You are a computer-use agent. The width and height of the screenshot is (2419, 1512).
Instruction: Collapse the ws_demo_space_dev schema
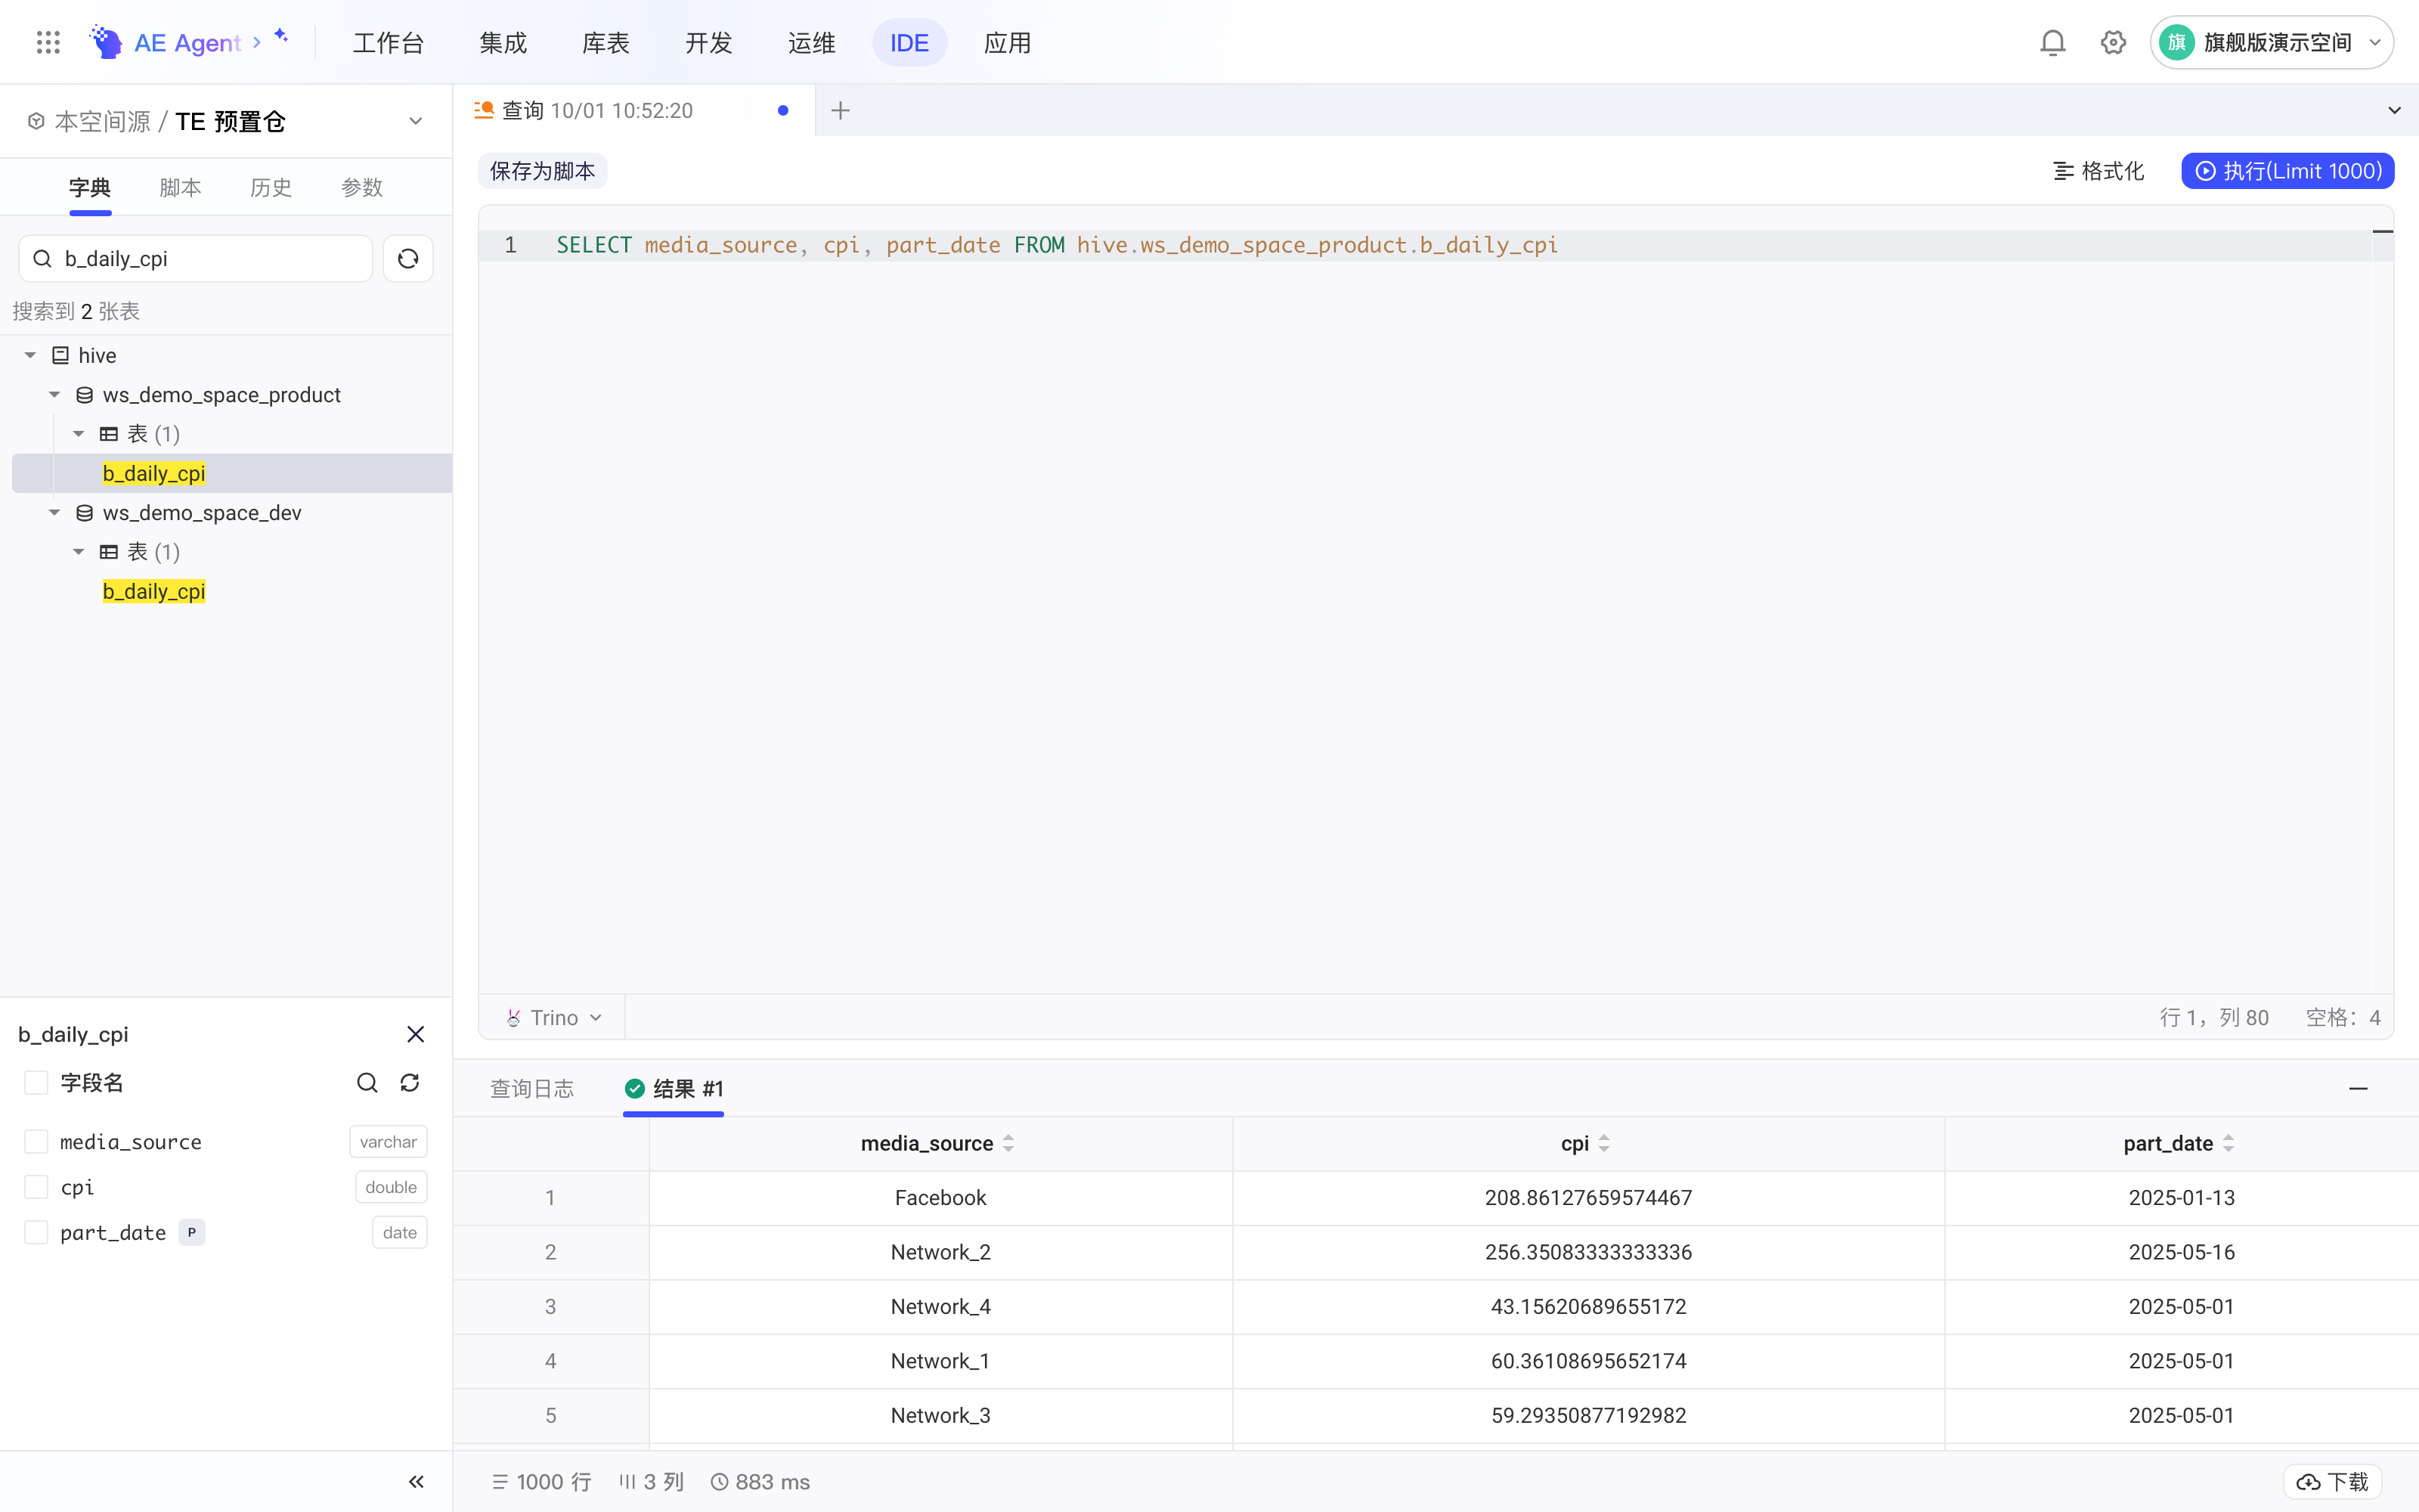click(55, 513)
